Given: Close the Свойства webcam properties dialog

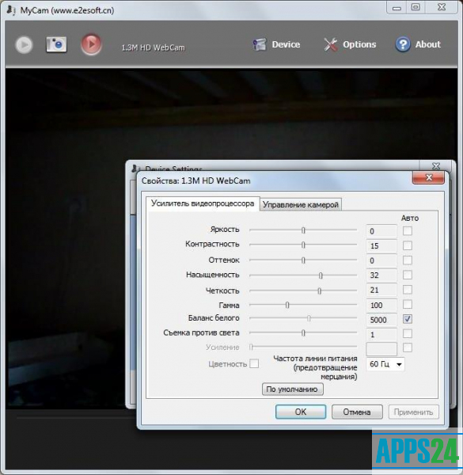Looking at the screenshot, I should tap(428, 177).
